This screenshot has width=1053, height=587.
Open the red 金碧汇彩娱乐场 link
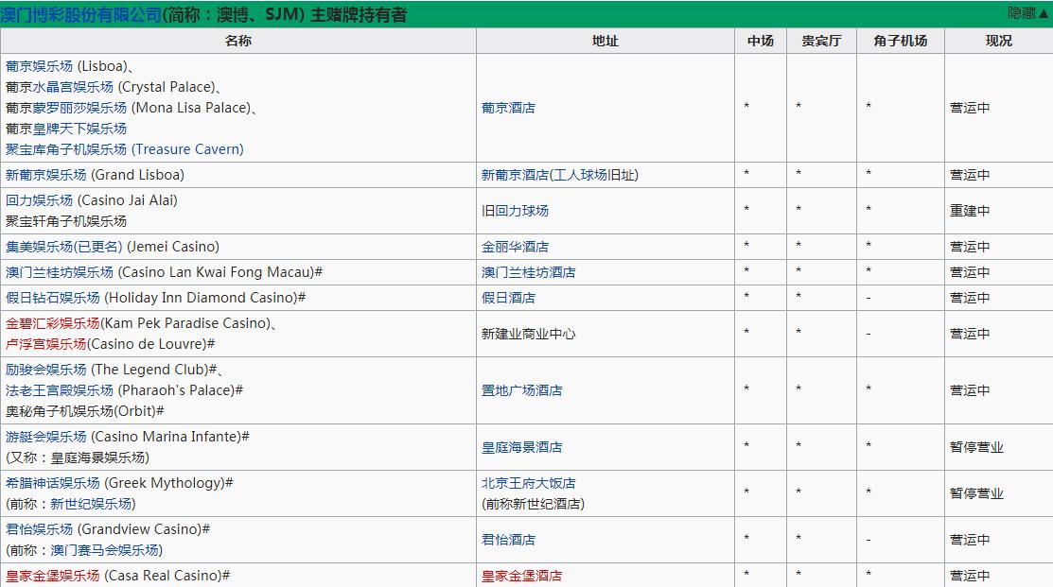click(x=52, y=322)
